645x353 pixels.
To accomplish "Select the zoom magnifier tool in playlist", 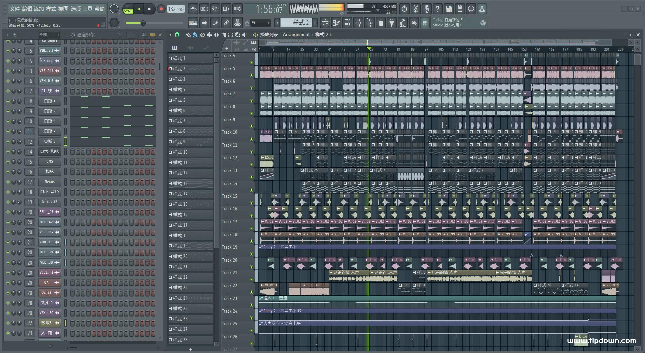I will point(238,35).
